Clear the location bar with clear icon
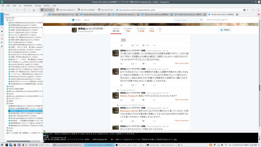 [244, 10]
